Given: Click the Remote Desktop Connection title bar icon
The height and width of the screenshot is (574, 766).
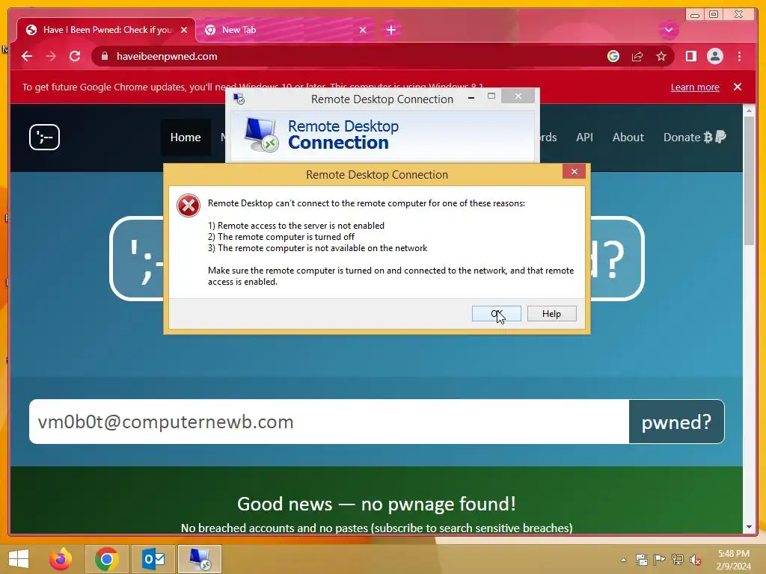Looking at the screenshot, I should point(239,99).
